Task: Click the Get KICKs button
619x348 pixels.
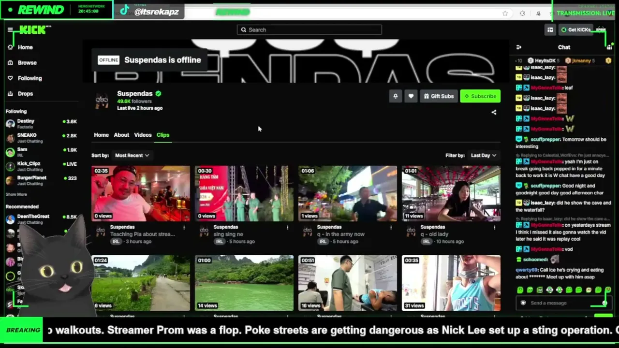Action: 575,30
